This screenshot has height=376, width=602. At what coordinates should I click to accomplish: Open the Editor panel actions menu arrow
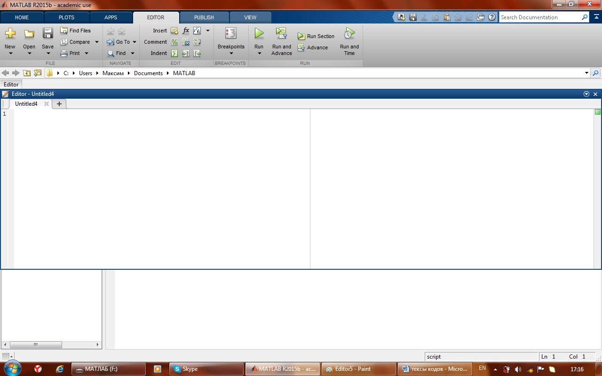click(586, 94)
